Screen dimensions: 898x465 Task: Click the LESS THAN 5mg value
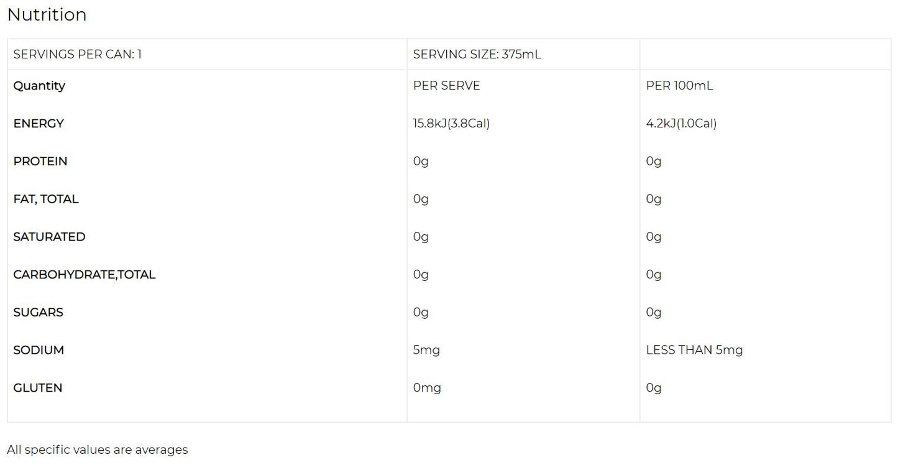point(694,350)
